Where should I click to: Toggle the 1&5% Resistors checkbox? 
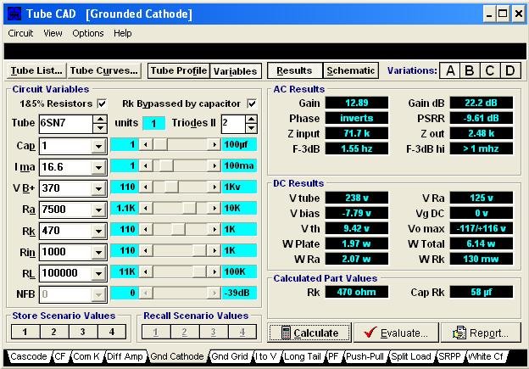pyautogui.click(x=102, y=103)
